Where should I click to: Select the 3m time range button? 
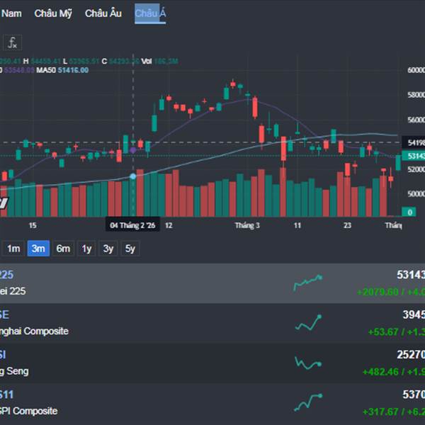point(38,249)
